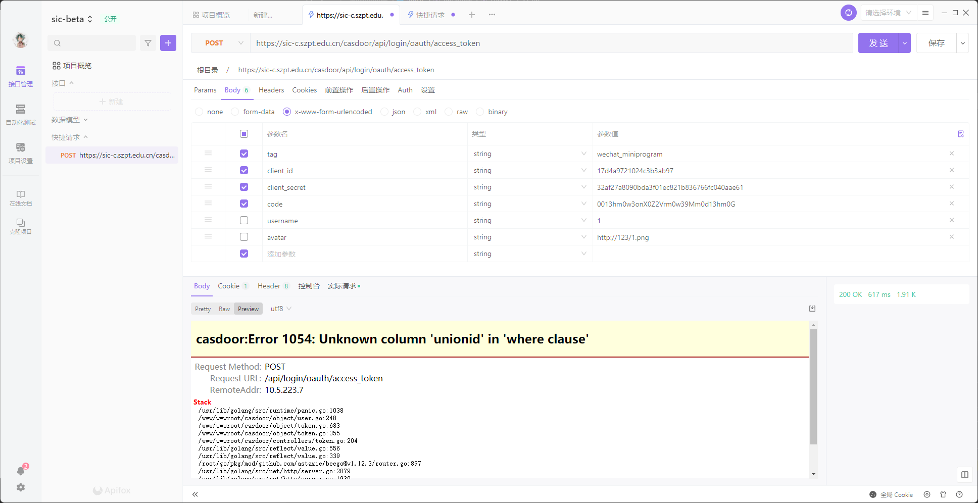978x503 pixels.
Task: Click 根目录 breadcrumb link
Action: [x=208, y=70]
